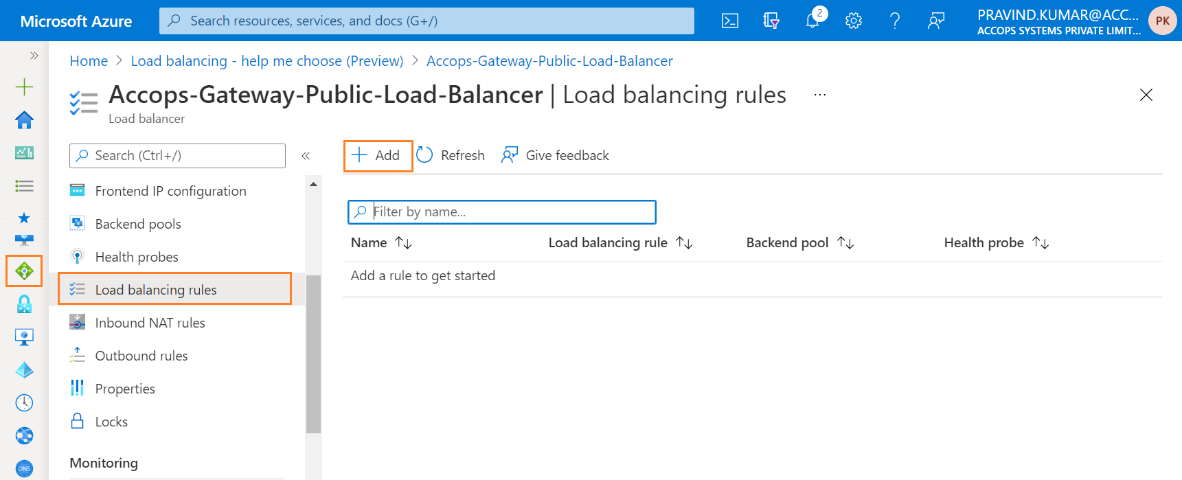Open the monitor icon below Favorites star
The width and height of the screenshot is (1182, 480).
(x=24, y=240)
